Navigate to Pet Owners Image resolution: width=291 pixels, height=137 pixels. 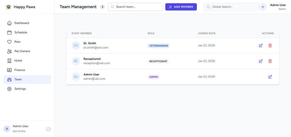(x=22, y=51)
